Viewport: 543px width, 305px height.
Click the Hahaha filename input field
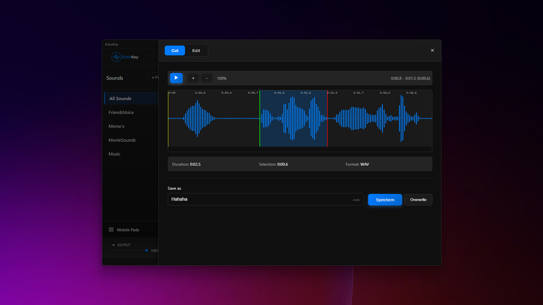coord(260,199)
